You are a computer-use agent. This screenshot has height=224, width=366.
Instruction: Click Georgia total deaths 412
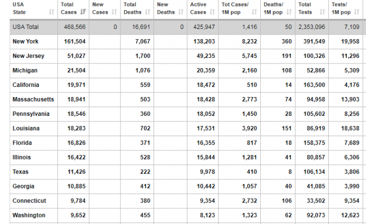click(145, 186)
